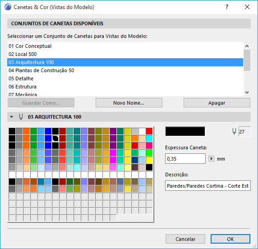
Task: Click the Cancelar button
Action: 185,239
